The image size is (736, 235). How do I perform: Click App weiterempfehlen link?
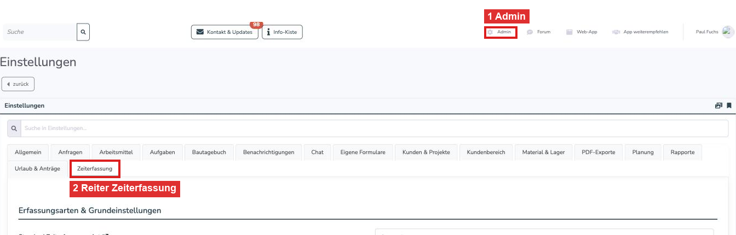640,32
